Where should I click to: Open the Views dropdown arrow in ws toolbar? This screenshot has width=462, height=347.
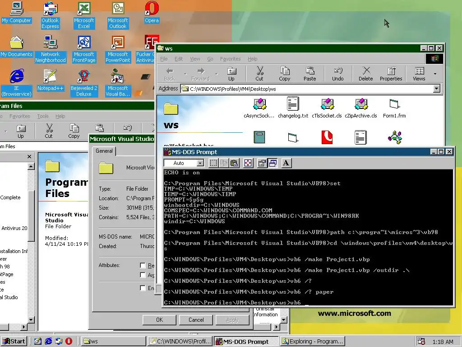(x=435, y=74)
